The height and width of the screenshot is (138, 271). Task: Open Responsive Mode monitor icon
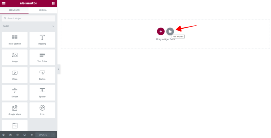25,135
